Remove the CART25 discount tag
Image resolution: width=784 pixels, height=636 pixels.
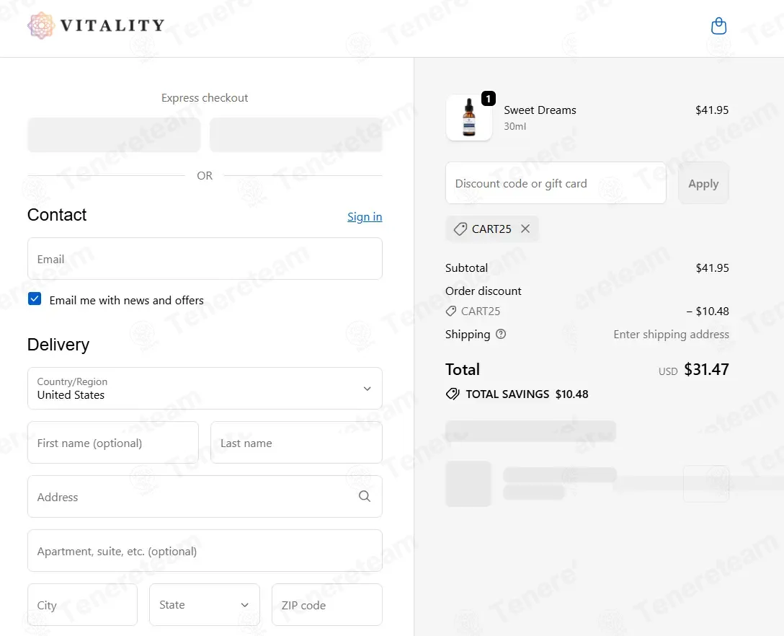(x=525, y=229)
